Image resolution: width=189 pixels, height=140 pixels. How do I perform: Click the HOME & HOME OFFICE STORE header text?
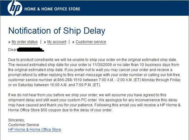tap(52, 9)
